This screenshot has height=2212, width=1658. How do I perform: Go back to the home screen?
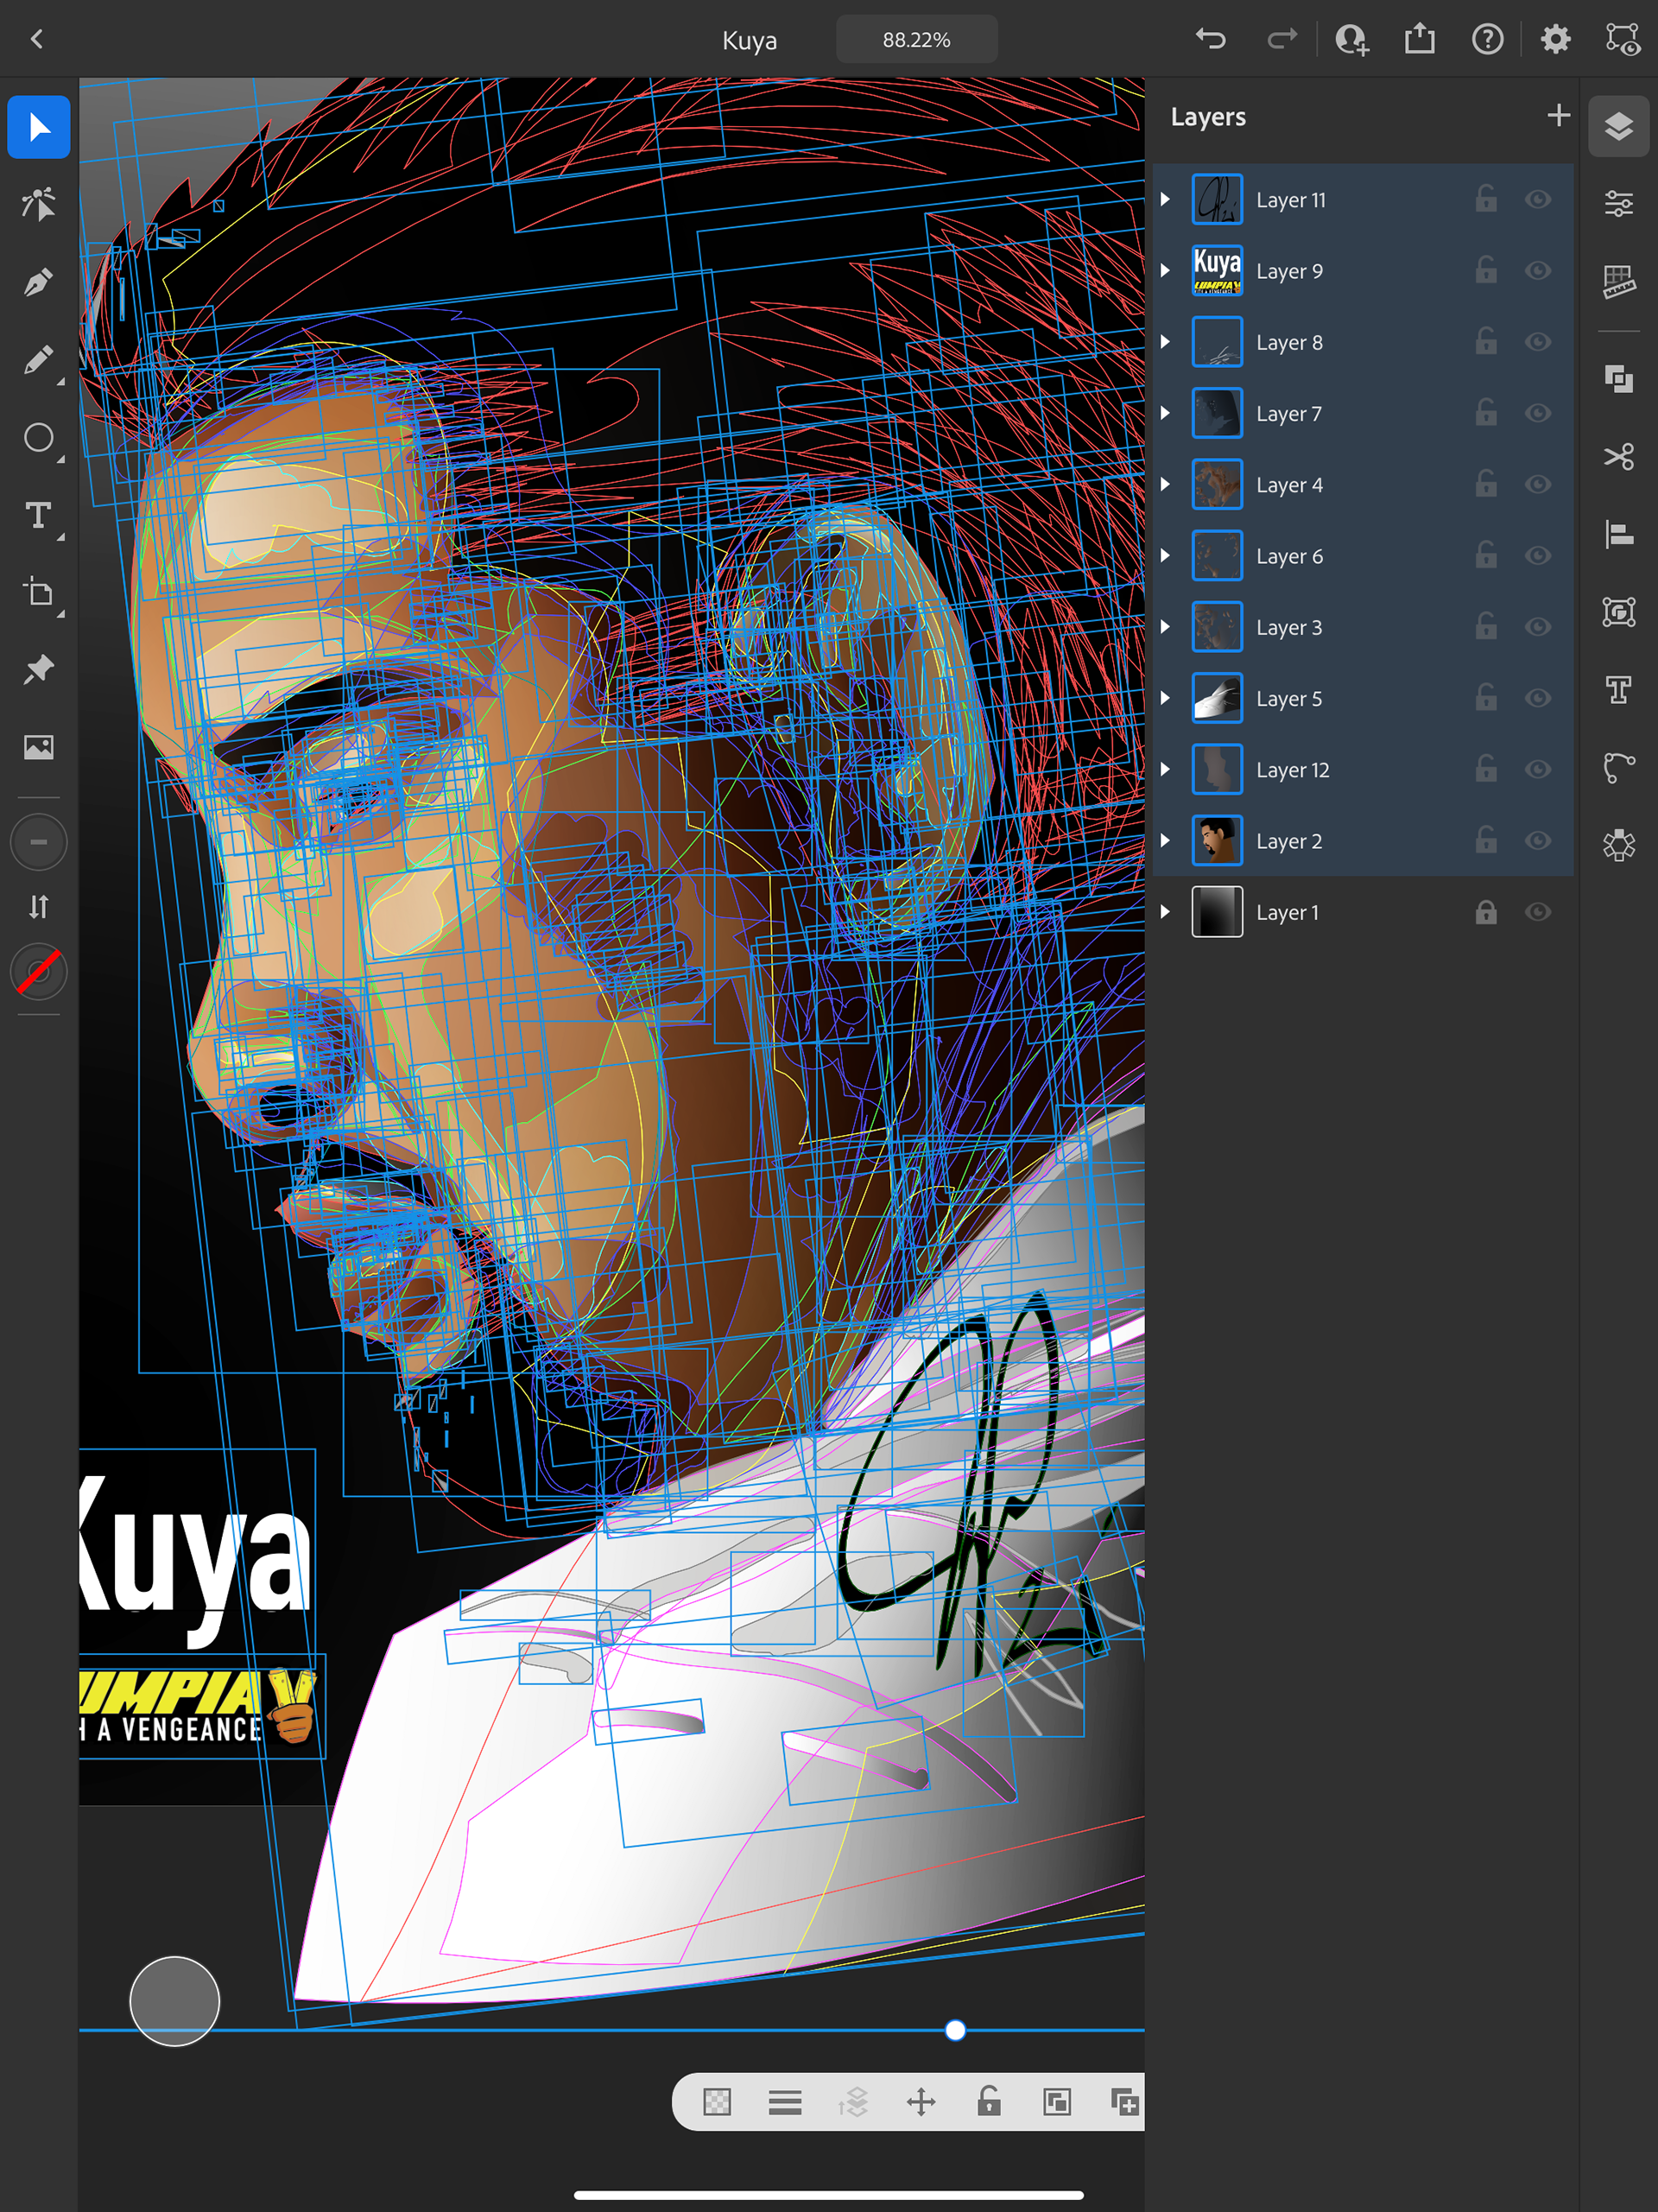(37, 39)
